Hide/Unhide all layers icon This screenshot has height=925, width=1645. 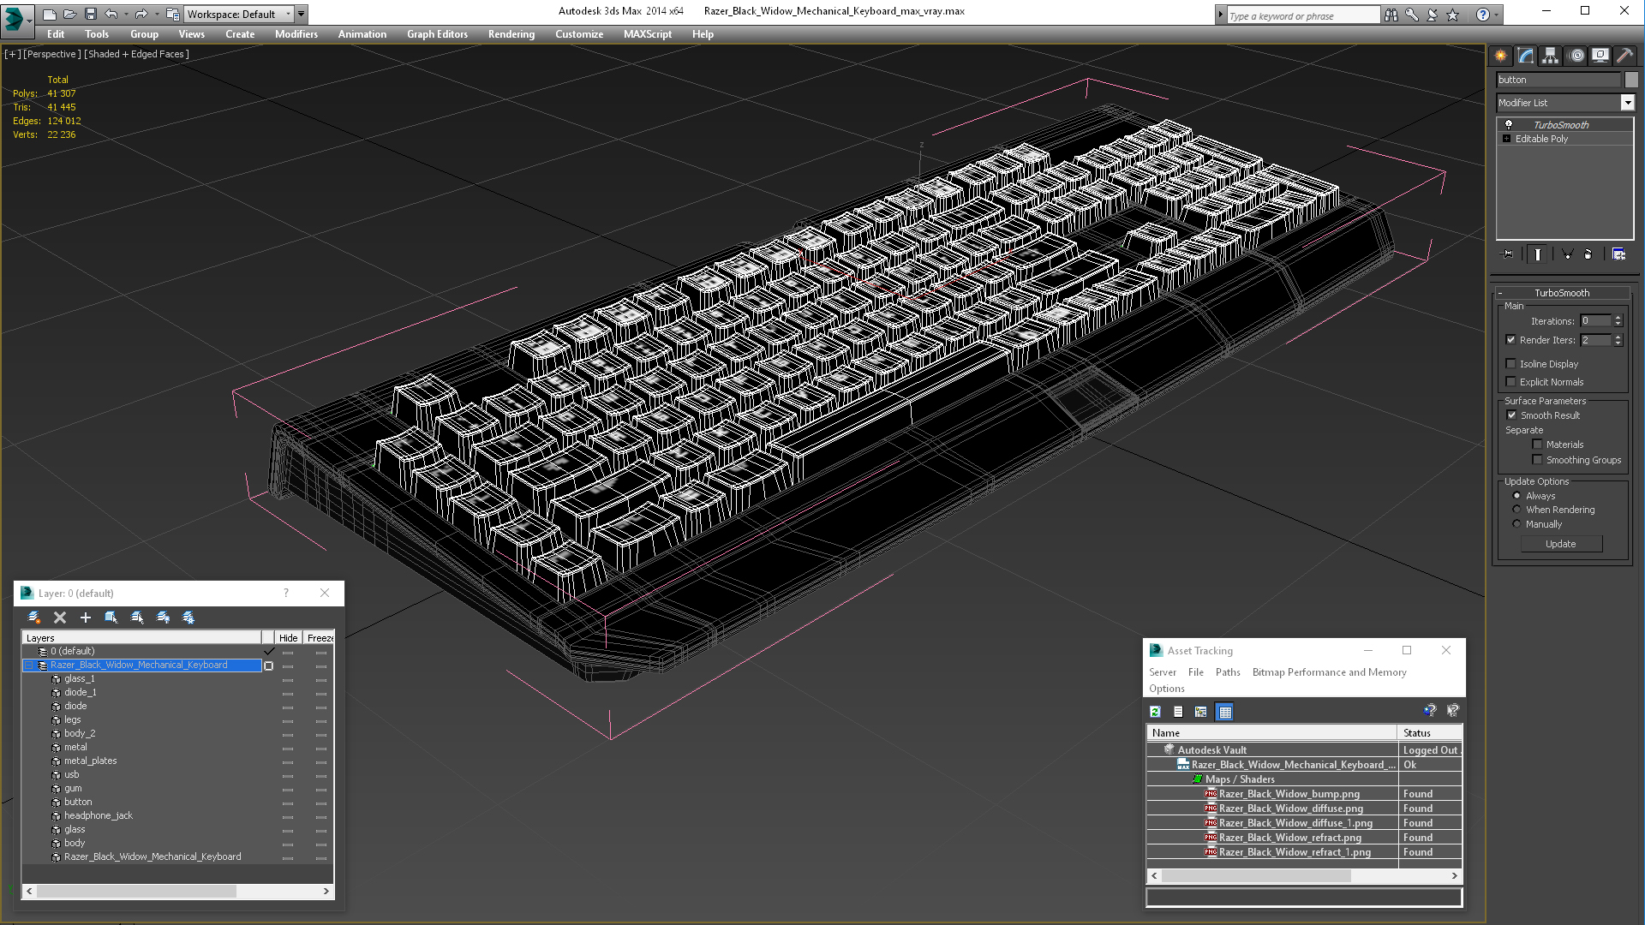[x=163, y=618]
